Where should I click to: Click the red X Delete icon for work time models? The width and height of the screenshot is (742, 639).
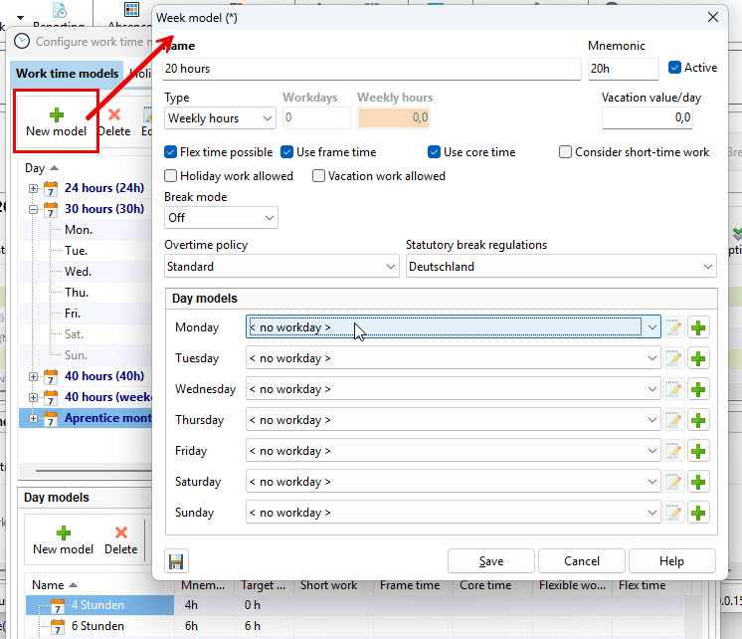tap(114, 115)
